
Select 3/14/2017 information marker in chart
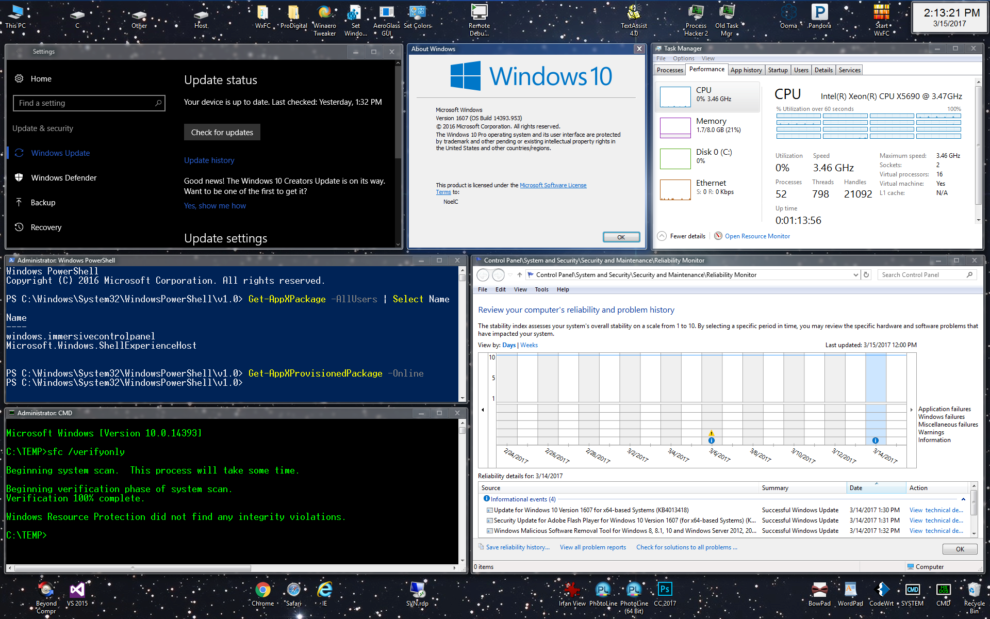point(876,441)
